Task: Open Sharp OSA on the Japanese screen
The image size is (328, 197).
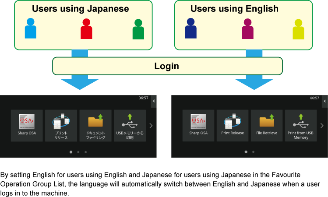Action: [27, 125]
